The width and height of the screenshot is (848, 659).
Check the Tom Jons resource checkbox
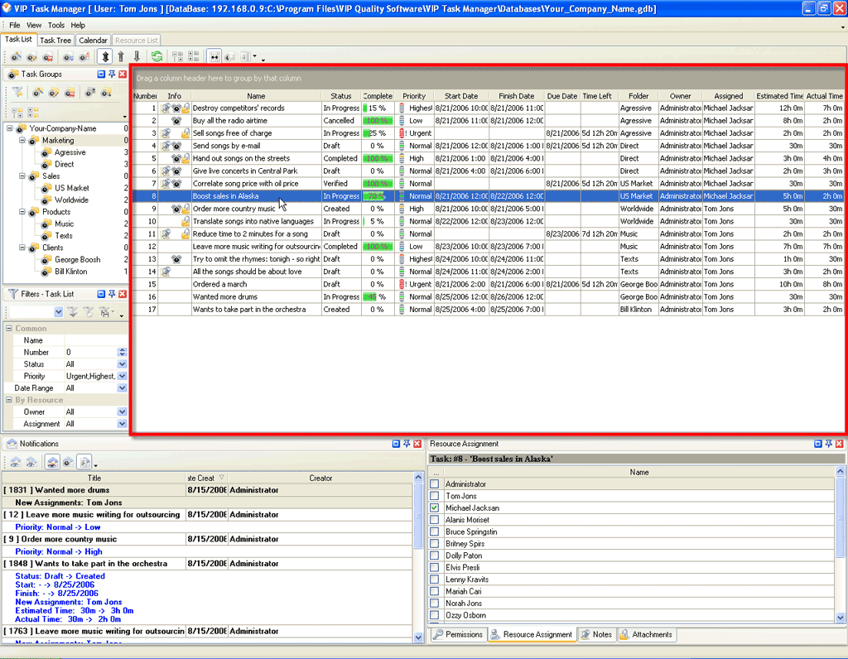coord(435,496)
